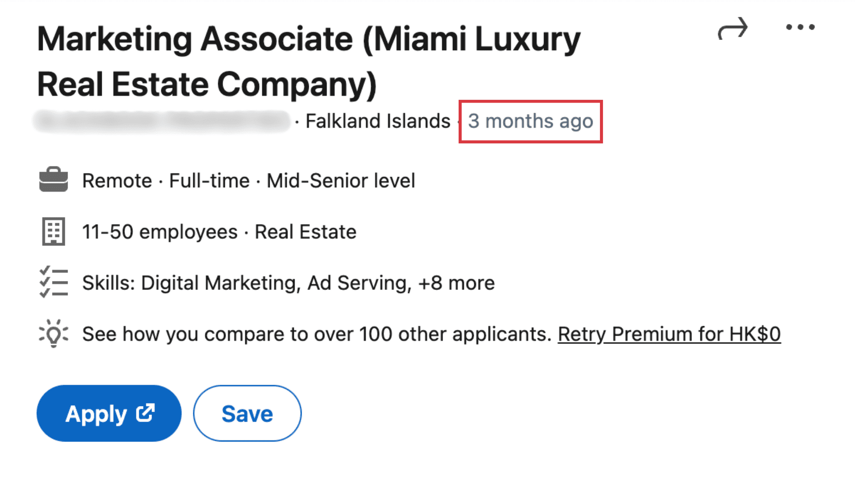Click the "See how you compare" applicants text
855x486 pixels.
coord(316,334)
